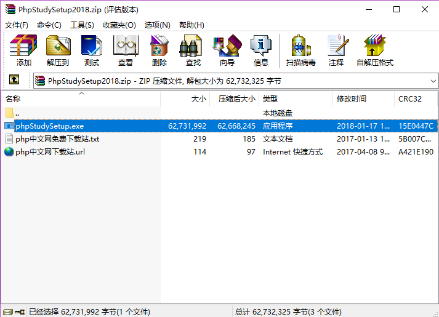This screenshot has height=317, width=439.
Task: Click the 添加 (Add) toolbar icon
Action: coord(23,50)
